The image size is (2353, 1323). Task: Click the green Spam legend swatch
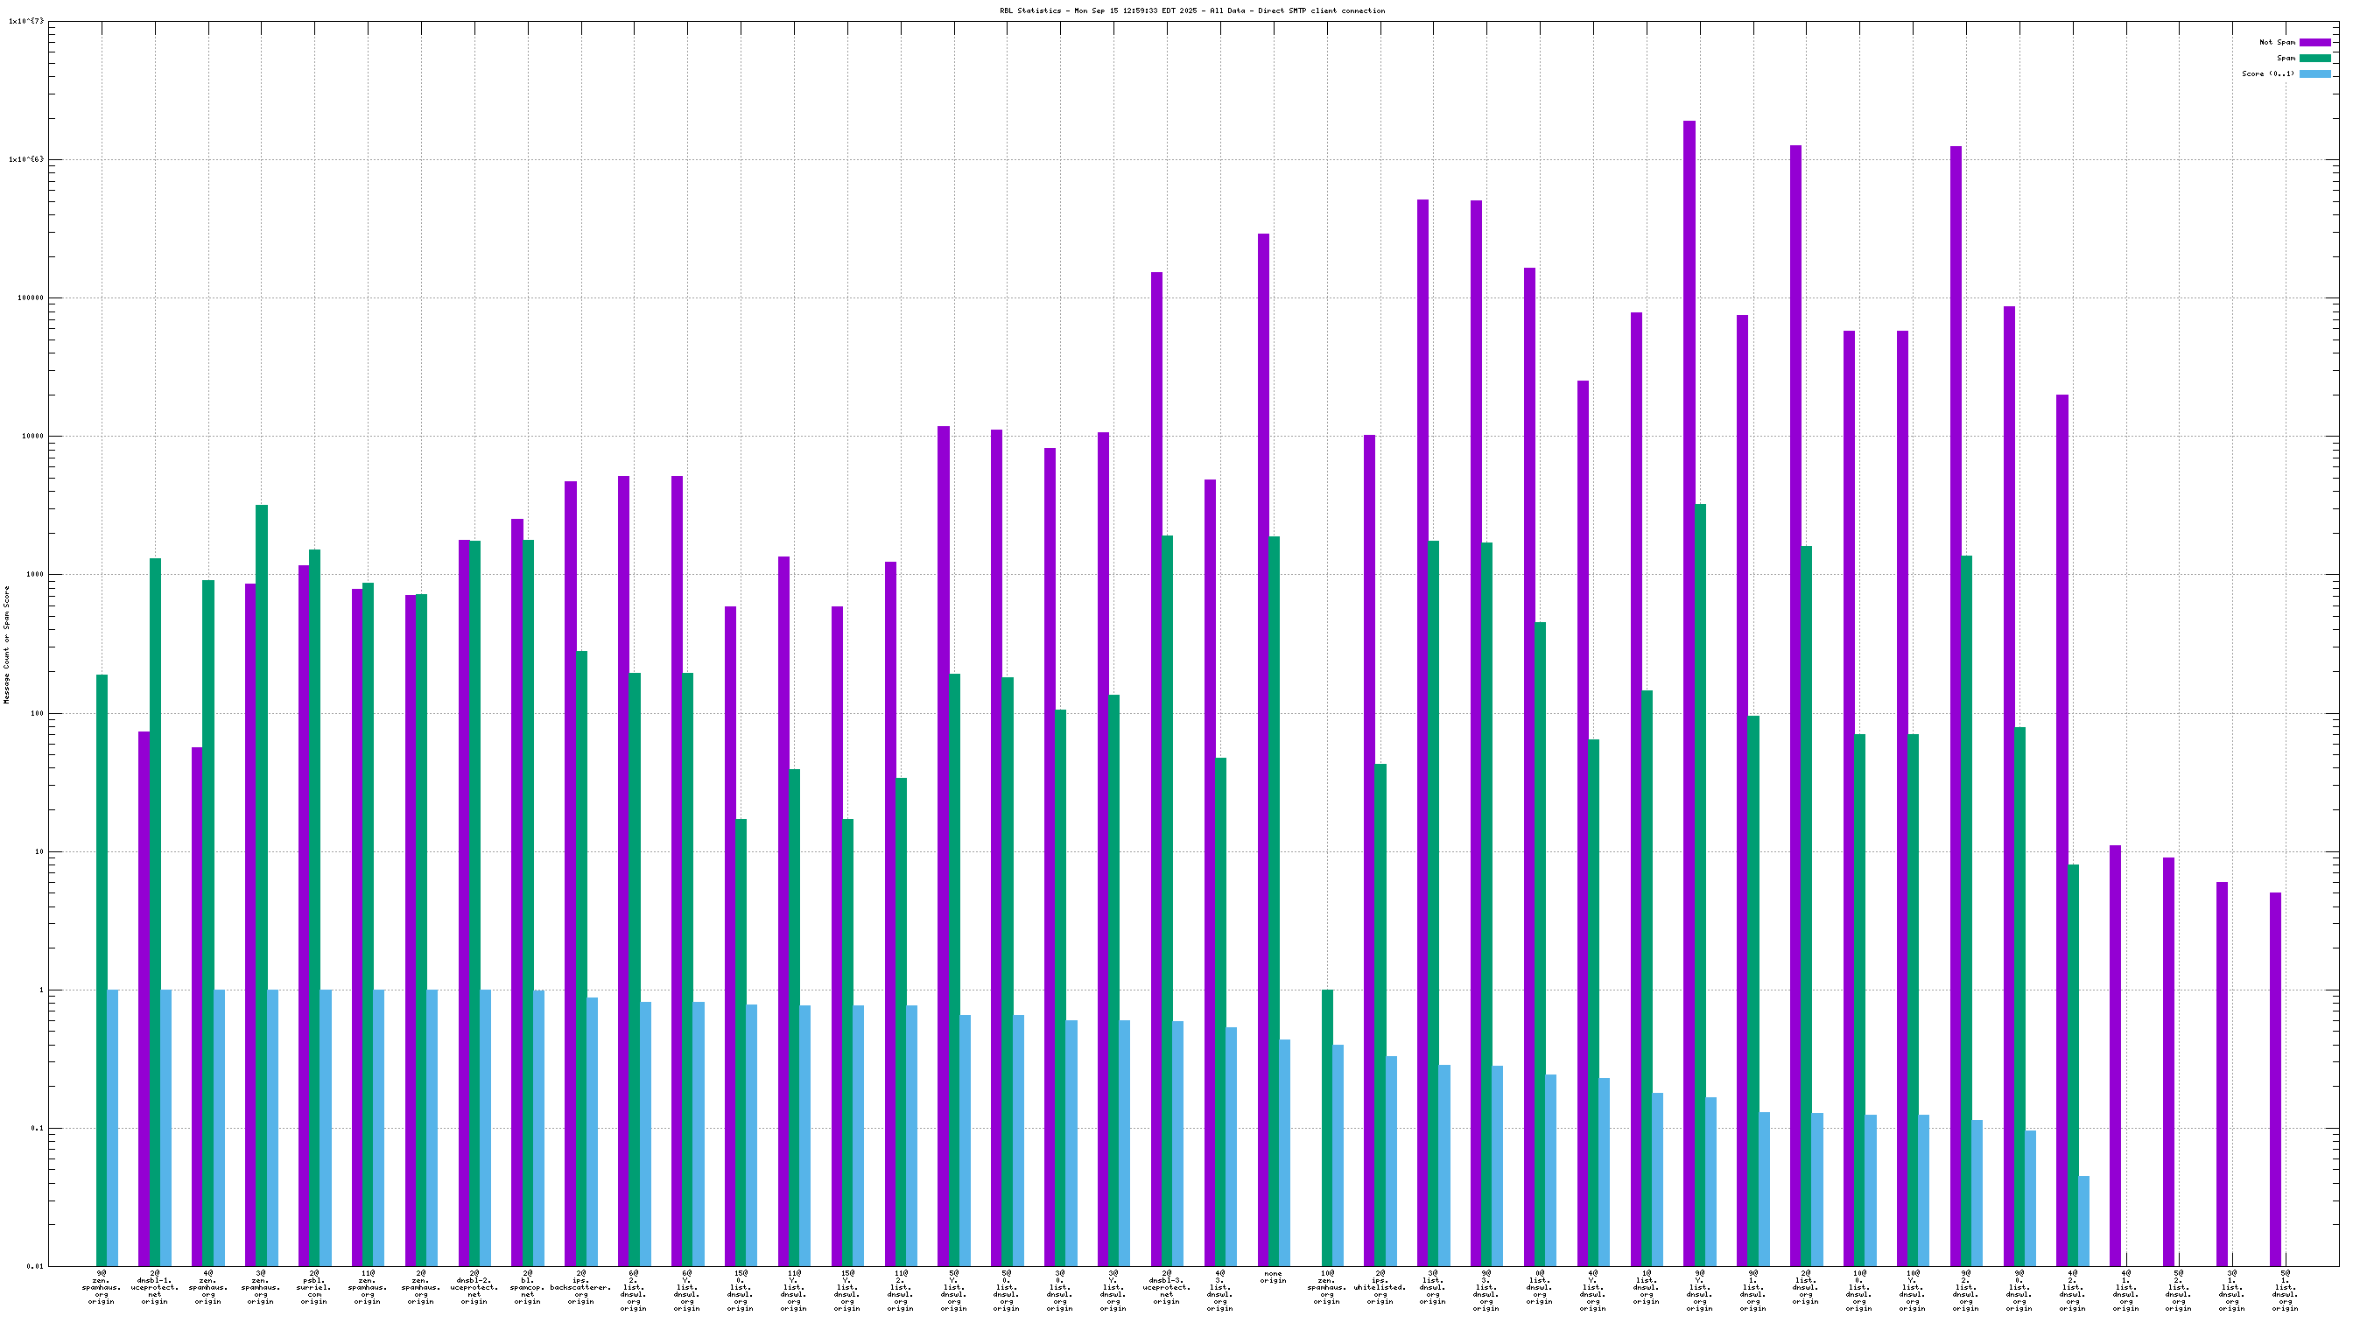pyautogui.click(x=2314, y=58)
